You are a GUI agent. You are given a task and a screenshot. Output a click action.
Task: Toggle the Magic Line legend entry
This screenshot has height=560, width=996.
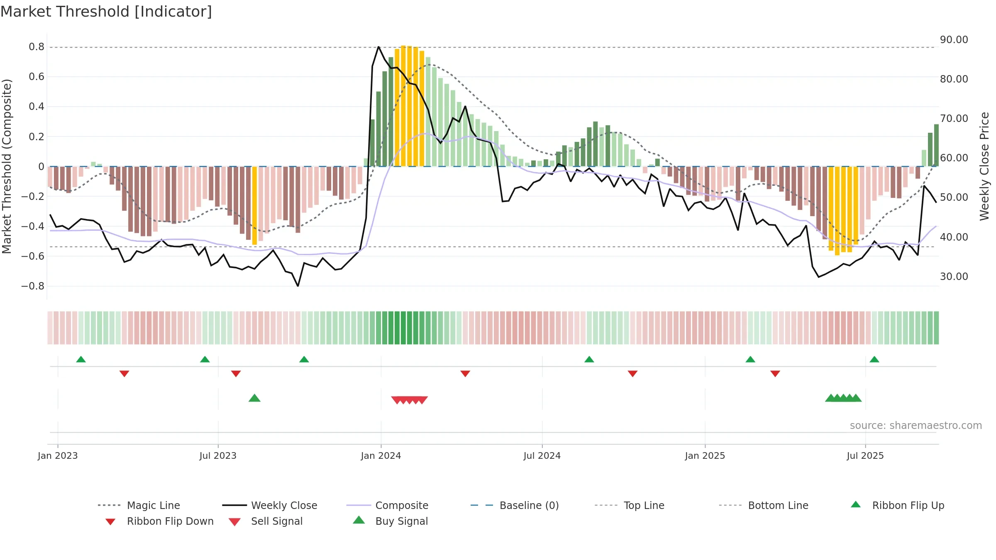coord(139,505)
